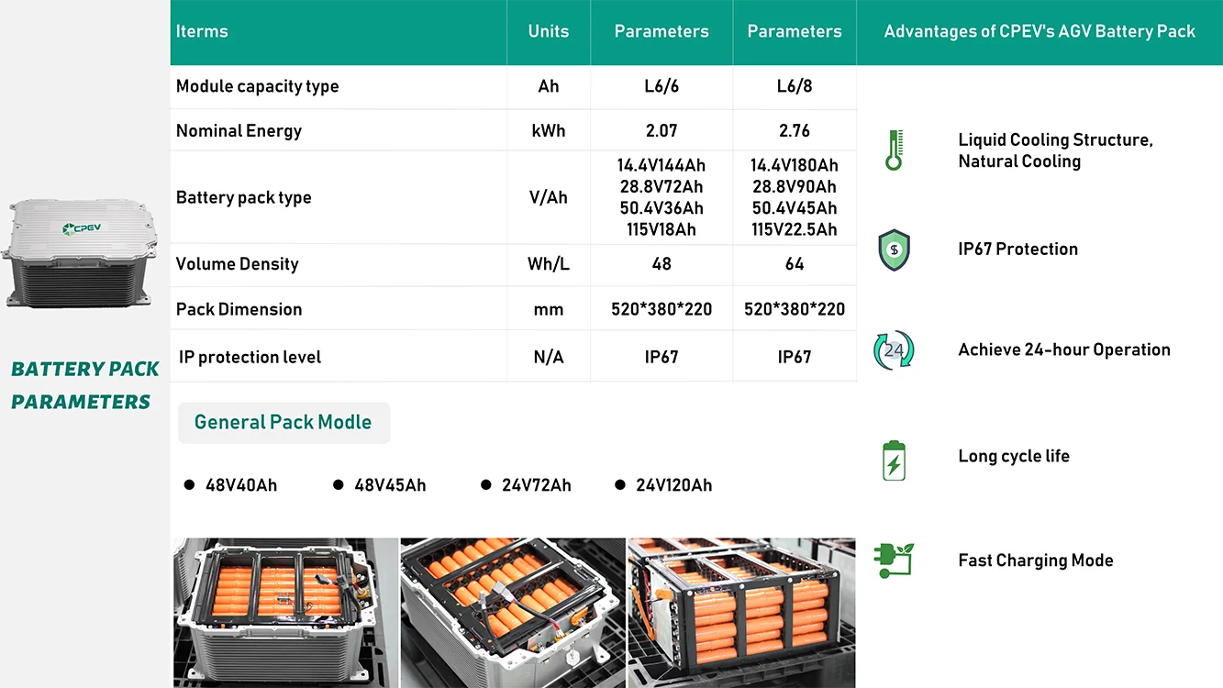Click the thermometer liquid cooling icon

(895, 150)
